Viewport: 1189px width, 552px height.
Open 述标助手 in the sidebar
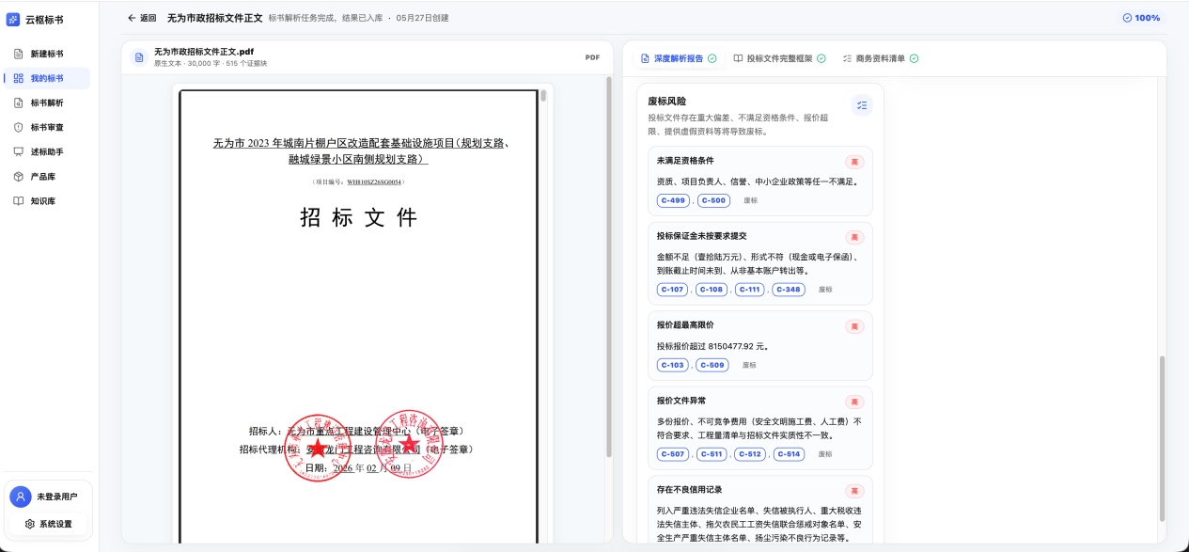tap(47, 151)
